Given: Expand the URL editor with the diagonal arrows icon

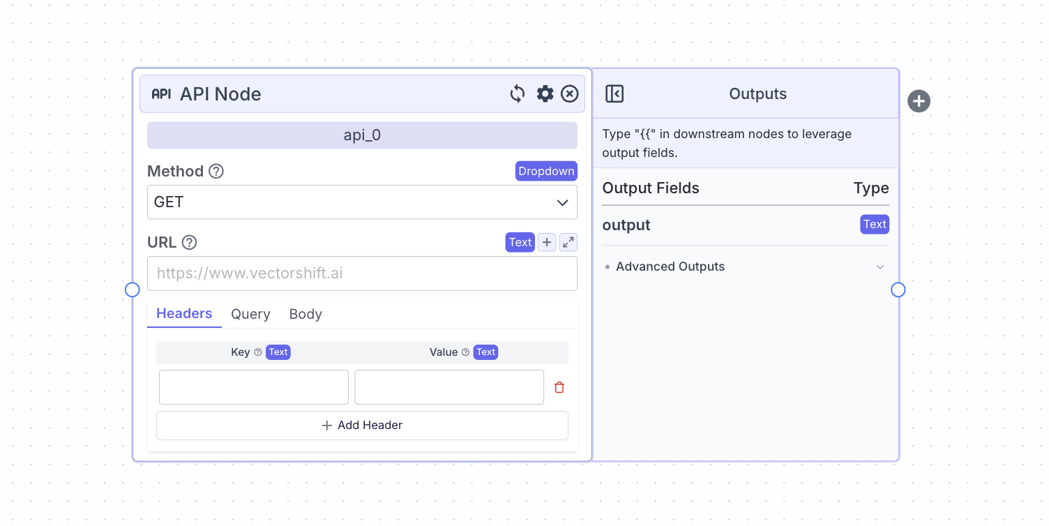Looking at the screenshot, I should (x=568, y=242).
